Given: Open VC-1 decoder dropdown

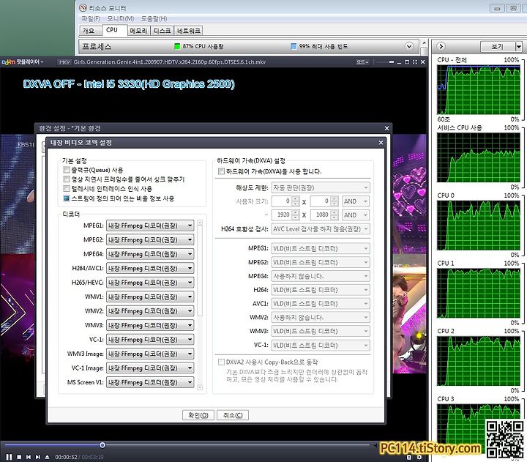Looking at the screenshot, I should click(x=150, y=339).
